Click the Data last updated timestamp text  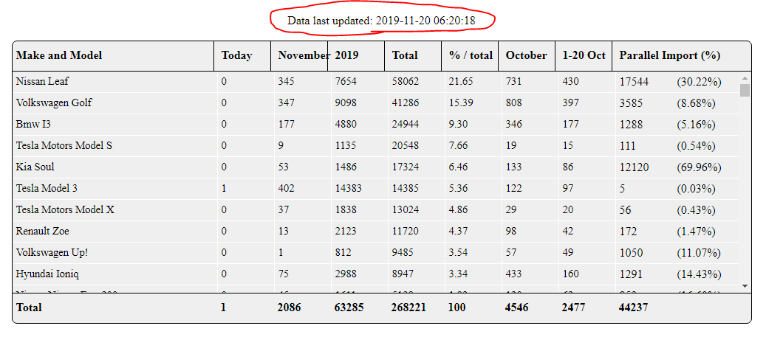[382, 21]
